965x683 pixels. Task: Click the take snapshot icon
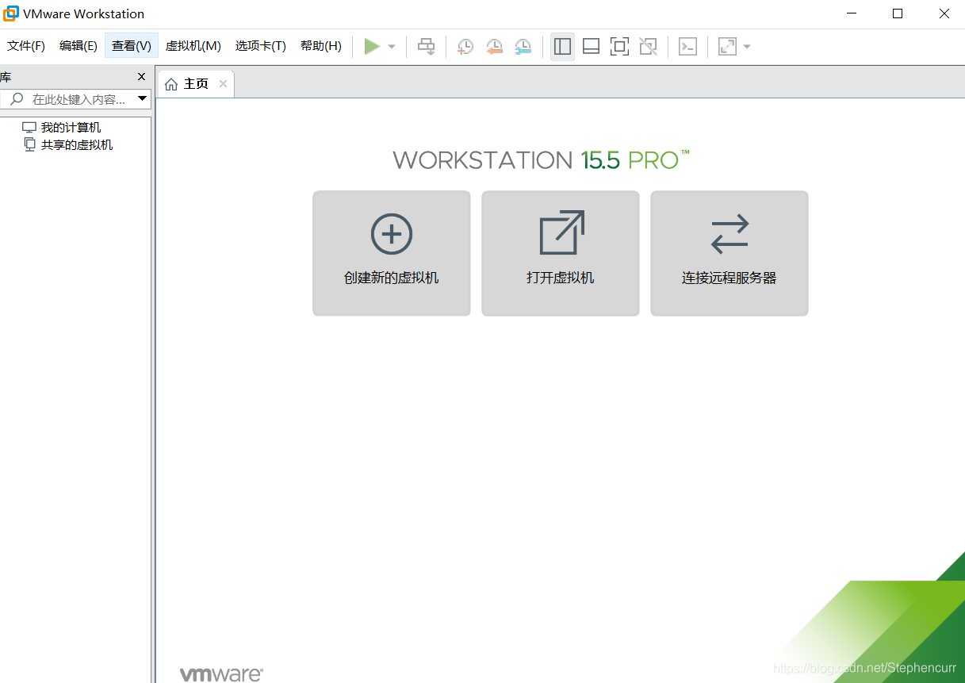click(x=465, y=47)
